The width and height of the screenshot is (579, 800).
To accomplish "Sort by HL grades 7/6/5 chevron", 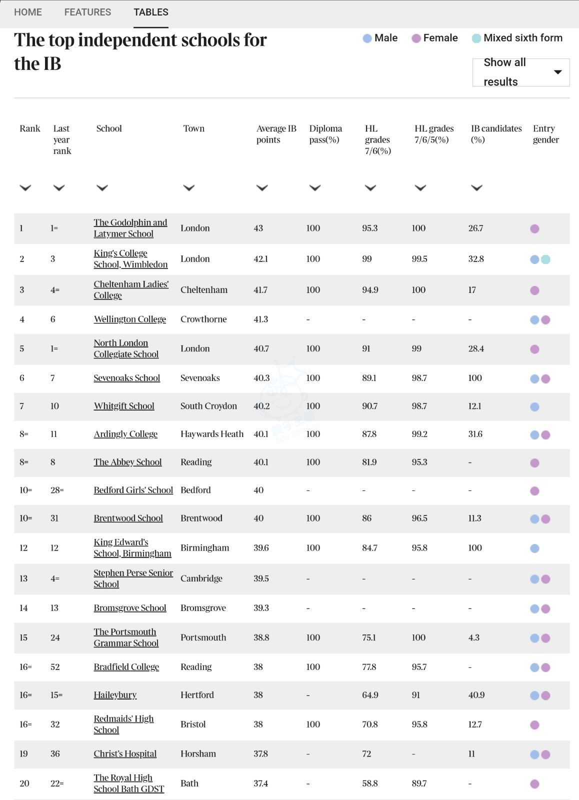I will coord(420,188).
